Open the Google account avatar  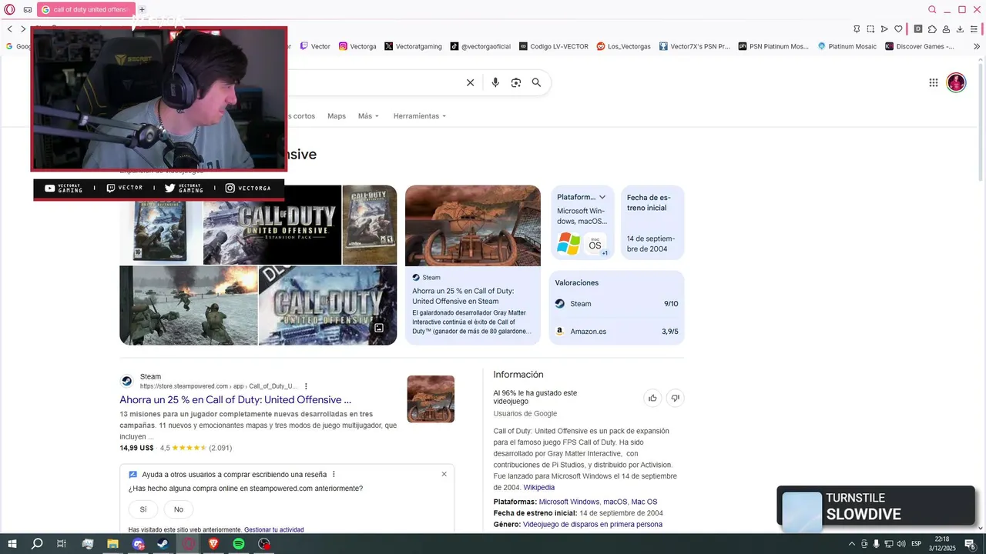coord(956,82)
